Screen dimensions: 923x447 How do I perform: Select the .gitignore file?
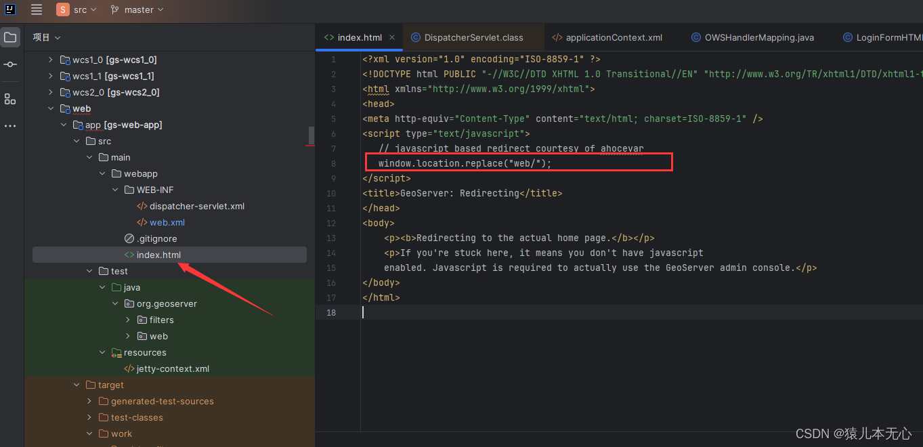coord(157,238)
